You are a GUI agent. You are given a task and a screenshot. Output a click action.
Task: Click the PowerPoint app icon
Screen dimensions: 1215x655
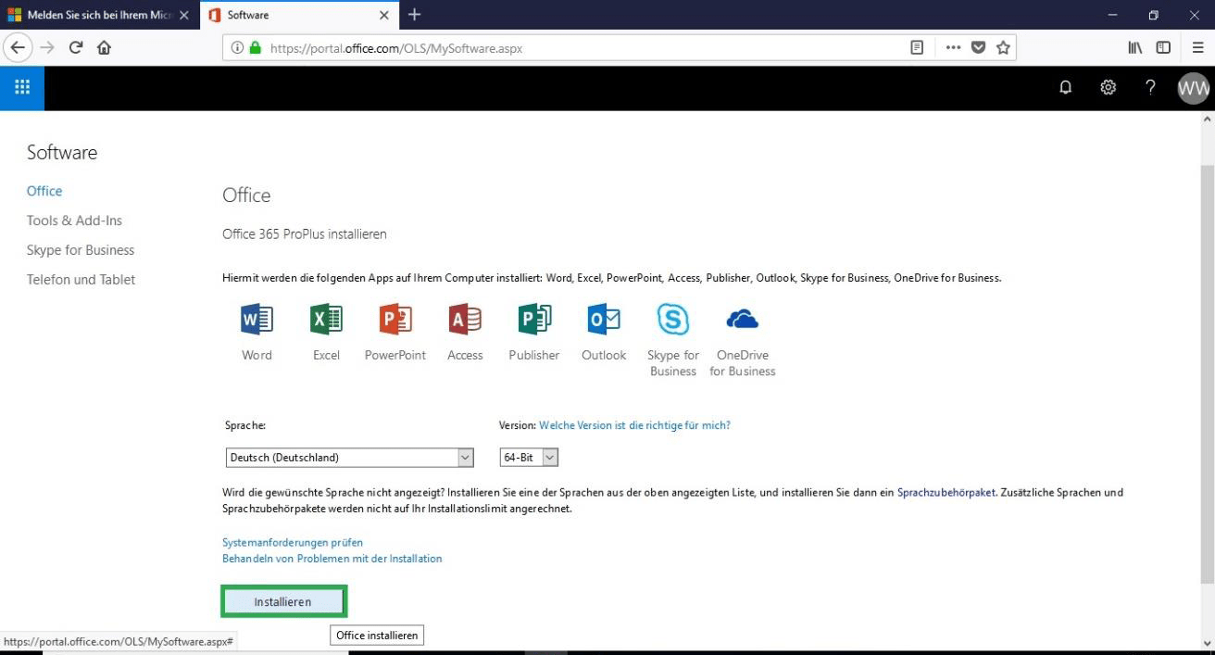395,320
